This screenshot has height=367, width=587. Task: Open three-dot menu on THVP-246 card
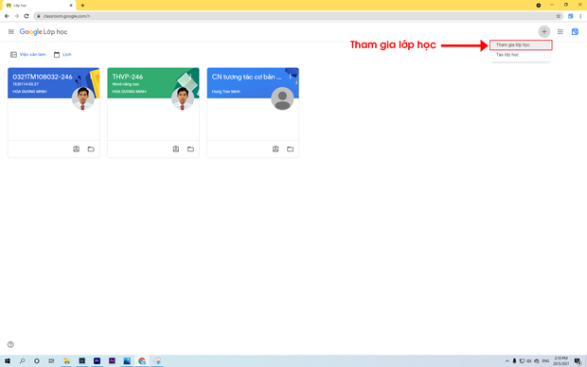pos(190,77)
